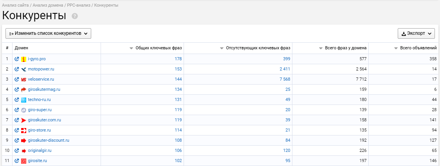The image size is (440, 166).
Task: Click the giroskuter-discount.ru favicon
Action: pyautogui.click(x=23, y=141)
